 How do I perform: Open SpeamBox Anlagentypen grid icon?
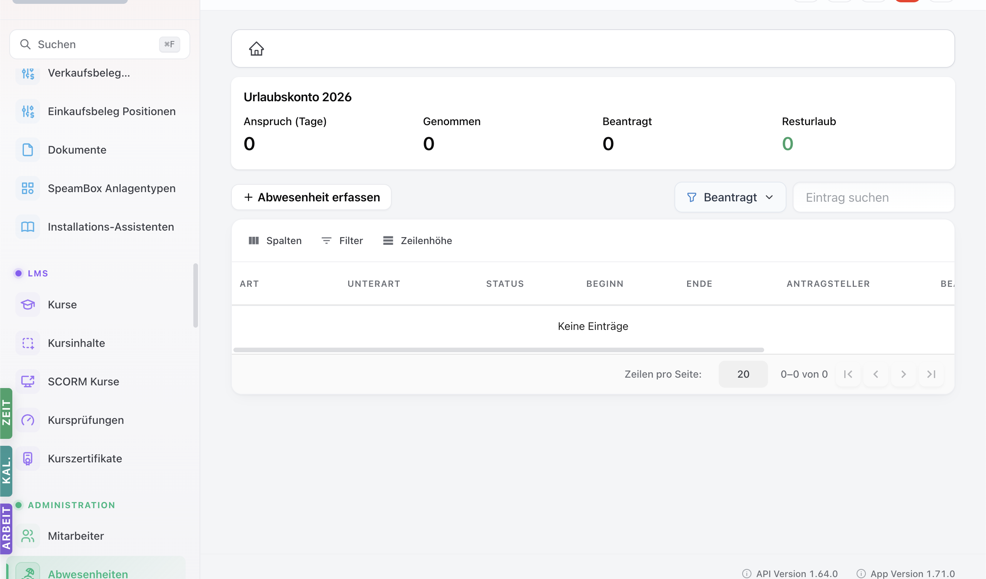point(28,188)
